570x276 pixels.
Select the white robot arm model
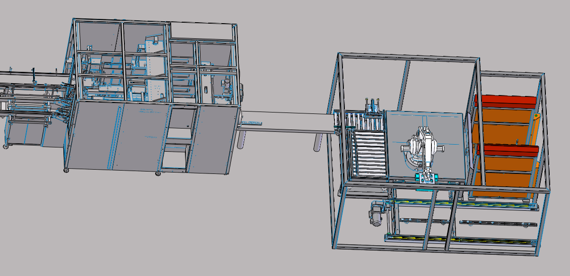(x=424, y=151)
